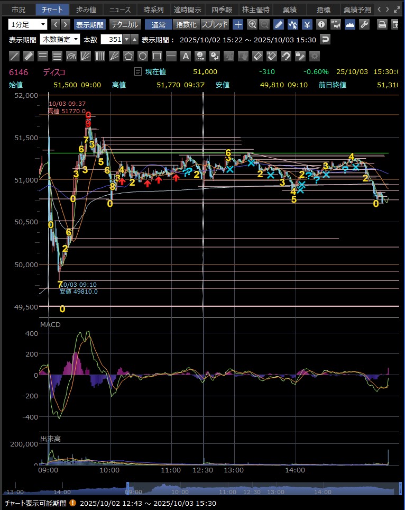Open chart settings with the wrench icon
Viewport: 405px width, 510px height.
364,24
